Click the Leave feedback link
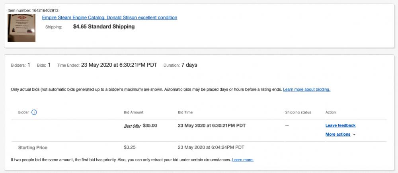 coord(340,125)
